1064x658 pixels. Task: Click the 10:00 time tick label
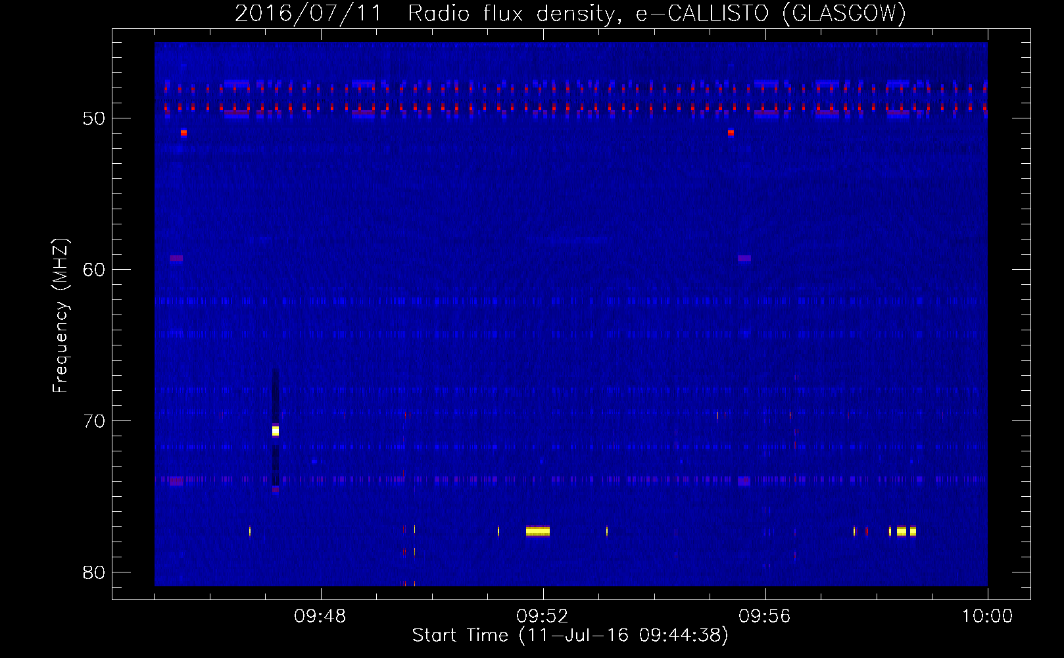987,617
